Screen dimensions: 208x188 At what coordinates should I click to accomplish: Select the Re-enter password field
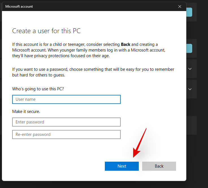(66, 134)
